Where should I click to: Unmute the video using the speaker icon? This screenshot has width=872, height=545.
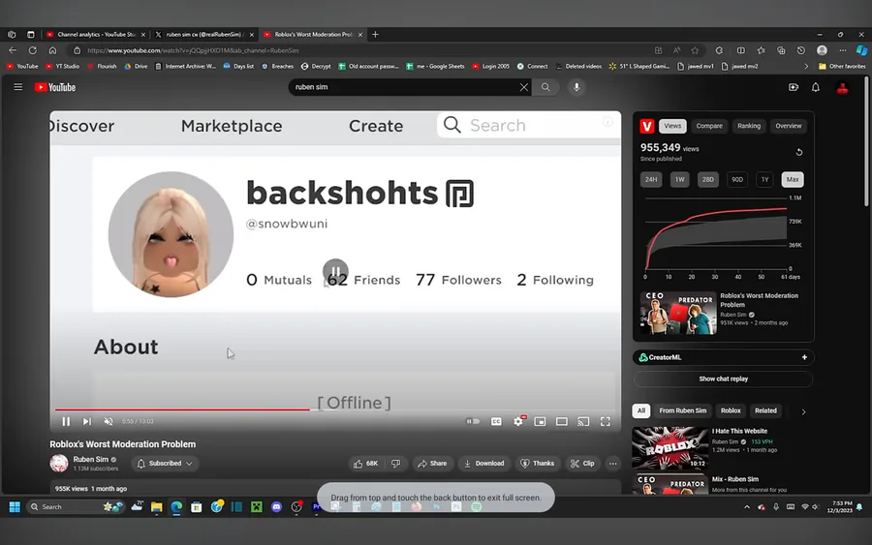click(x=109, y=422)
